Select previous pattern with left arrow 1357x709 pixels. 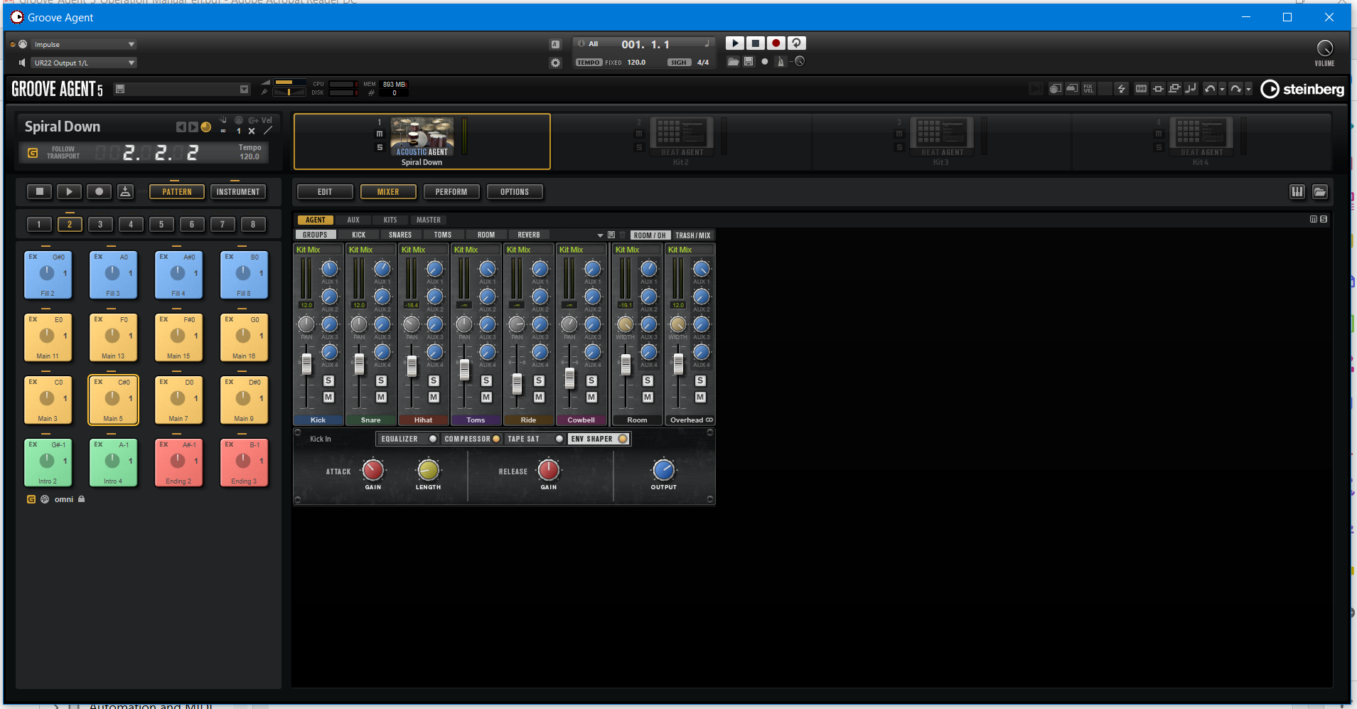[181, 127]
